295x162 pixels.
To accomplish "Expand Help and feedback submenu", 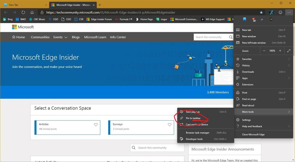I will tap(263, 126).
